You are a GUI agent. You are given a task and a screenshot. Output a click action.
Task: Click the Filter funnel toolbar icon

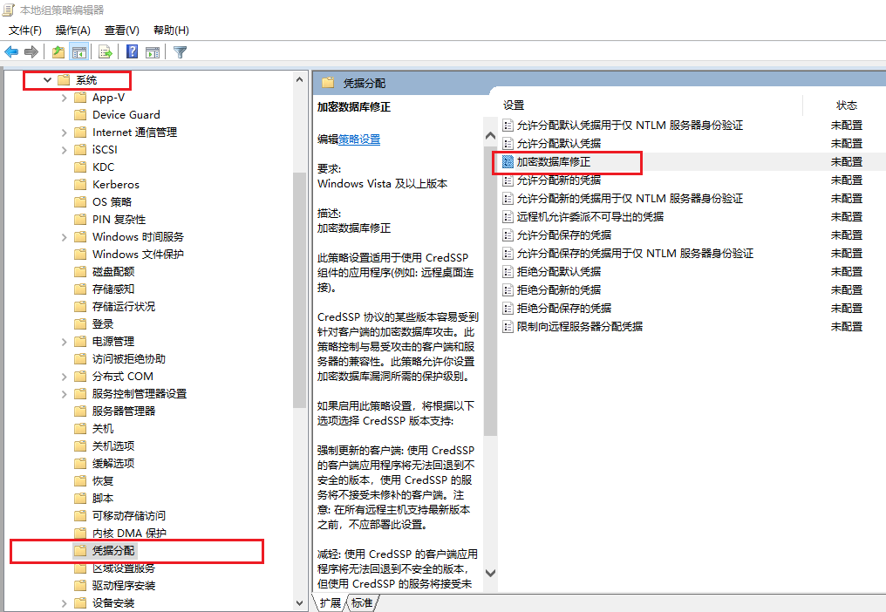click(x=181, y=52)
